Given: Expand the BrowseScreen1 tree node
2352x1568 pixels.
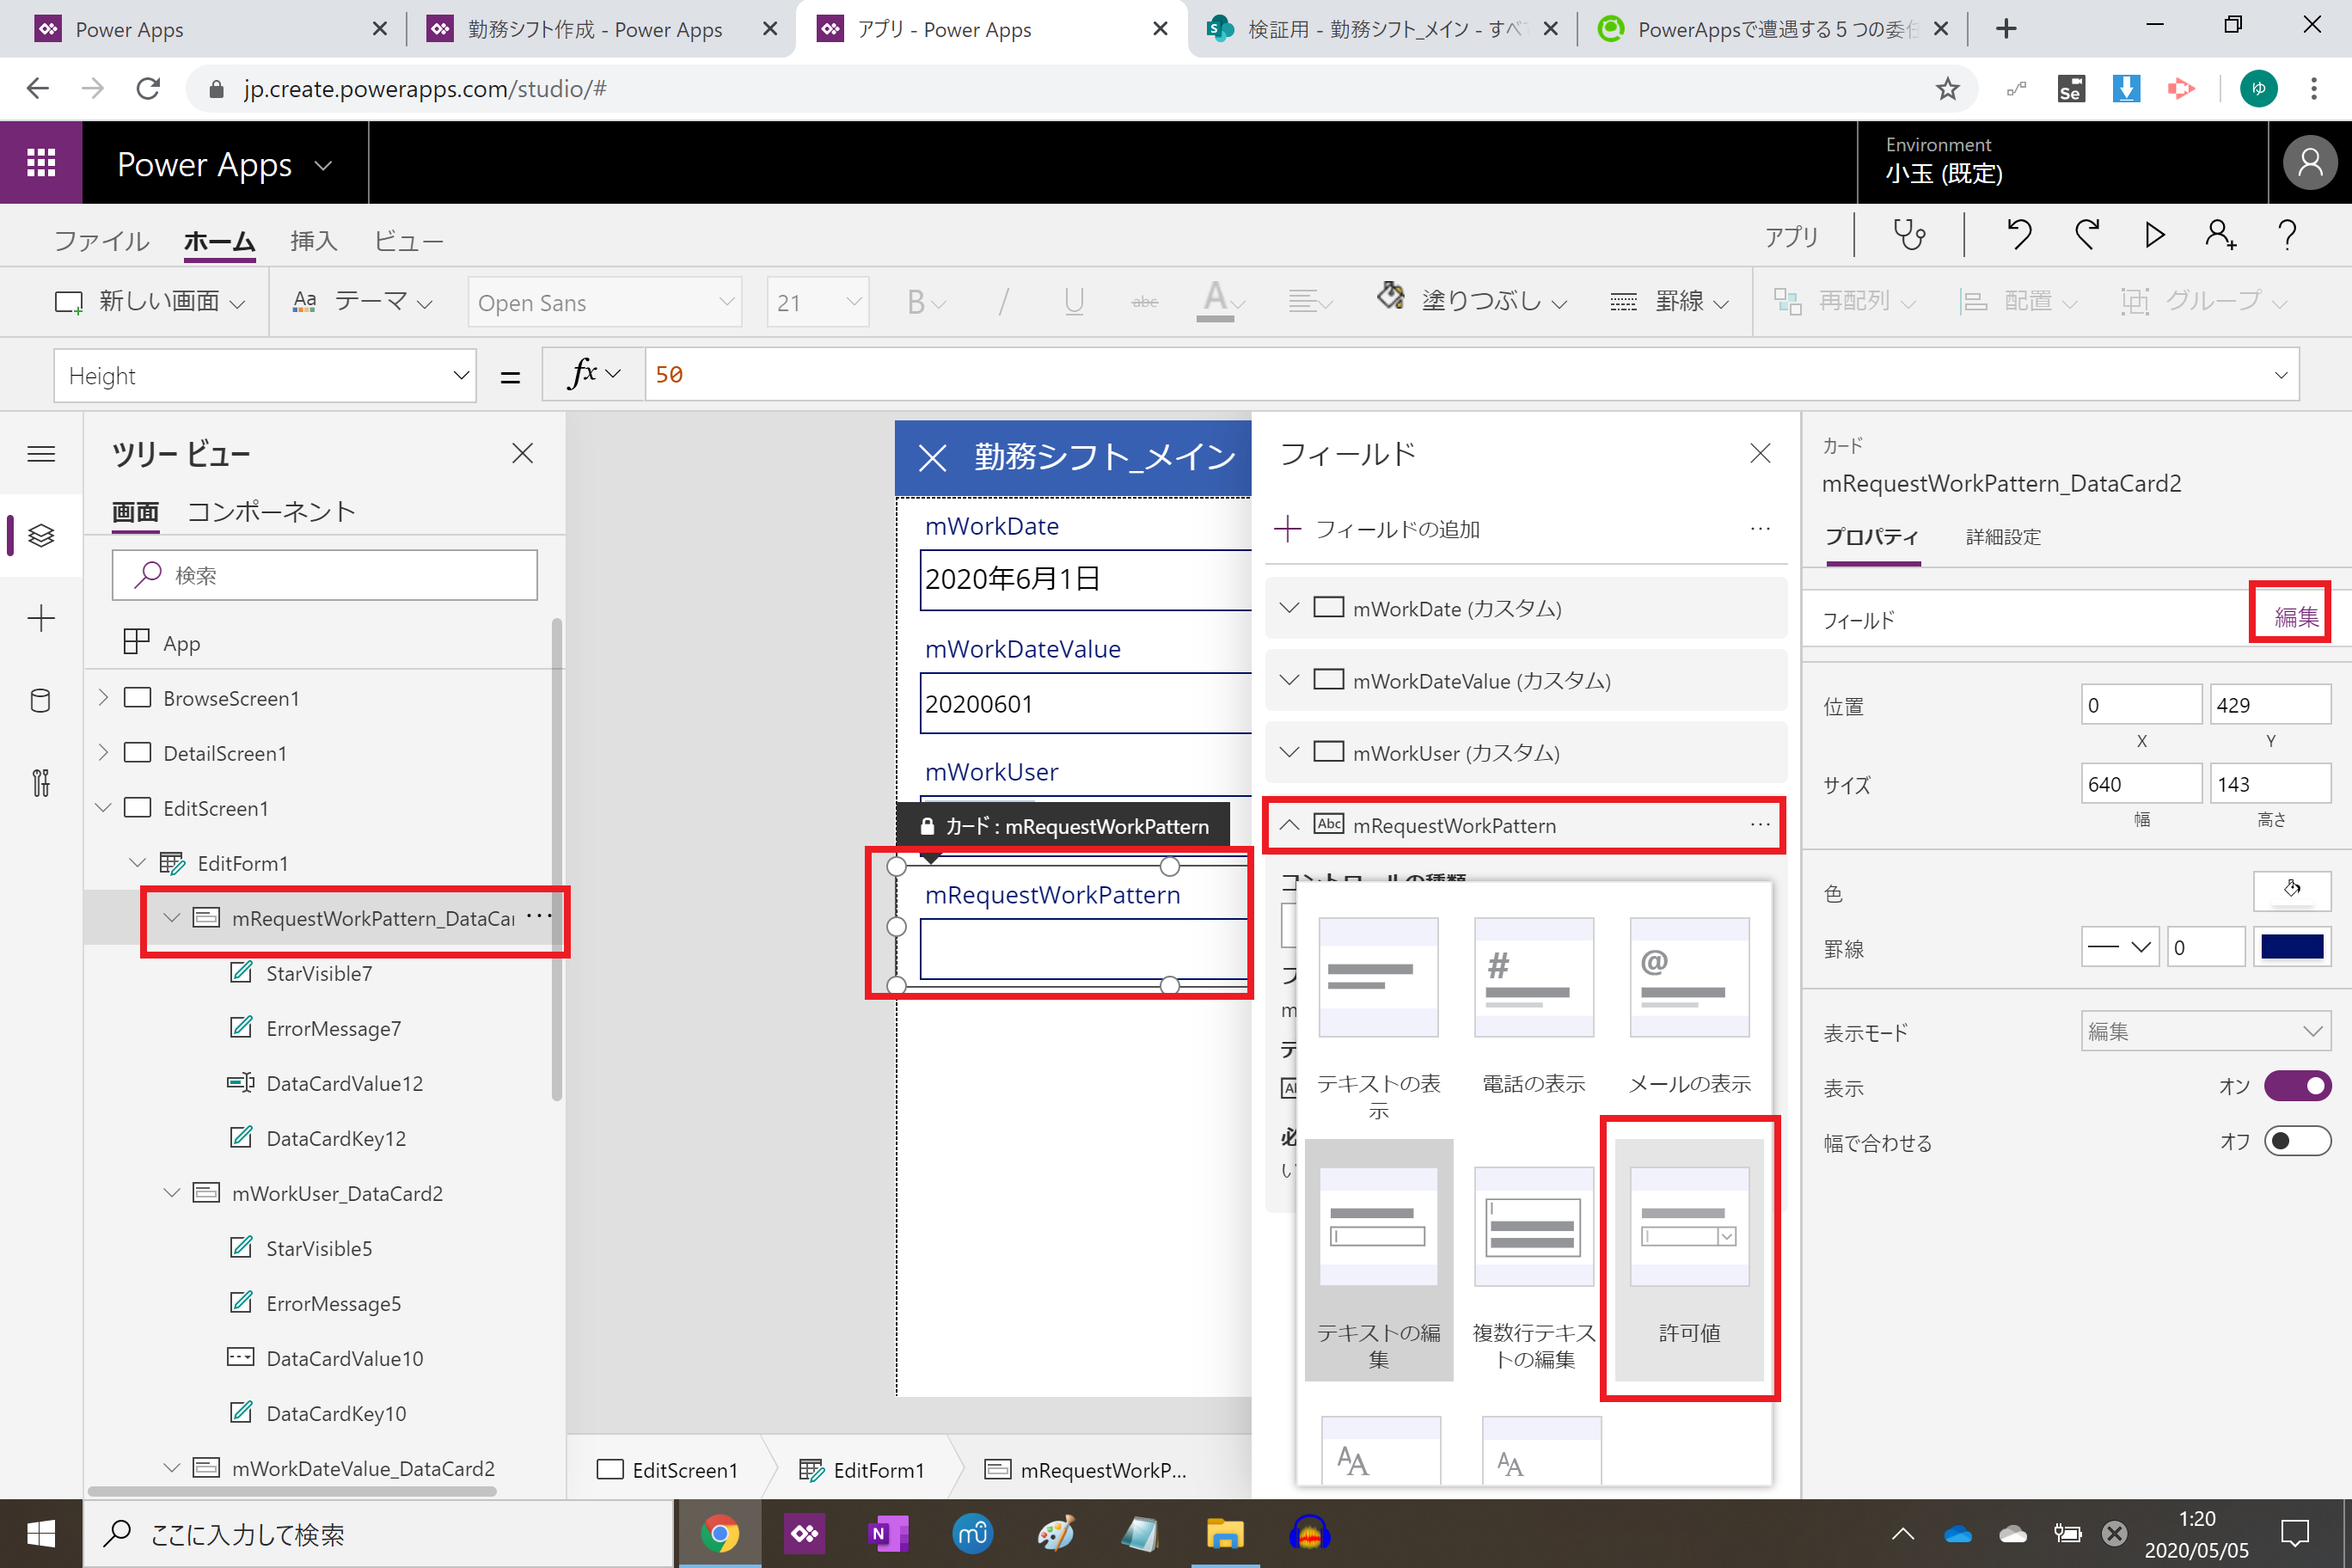Looking at the screenshot, I should click(x=103, y=698).
